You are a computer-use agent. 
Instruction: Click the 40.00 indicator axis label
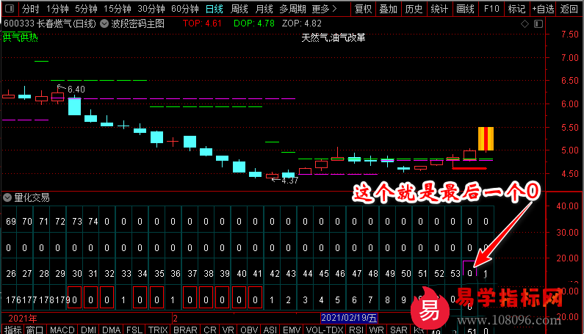[x=567, y=206]
